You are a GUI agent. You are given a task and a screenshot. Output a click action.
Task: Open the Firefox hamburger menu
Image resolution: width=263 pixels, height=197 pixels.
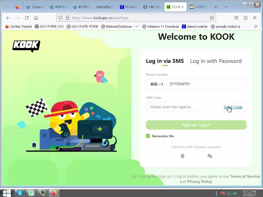point(255,18)
